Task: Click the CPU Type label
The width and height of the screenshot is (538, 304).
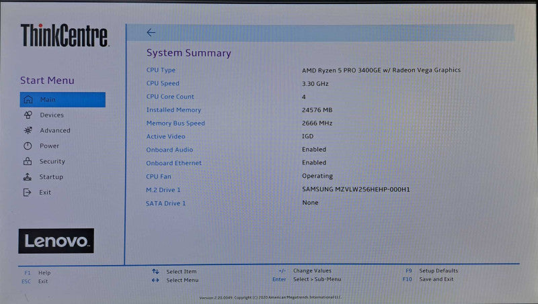Action: pyautogui.click(x=161, y=70)
